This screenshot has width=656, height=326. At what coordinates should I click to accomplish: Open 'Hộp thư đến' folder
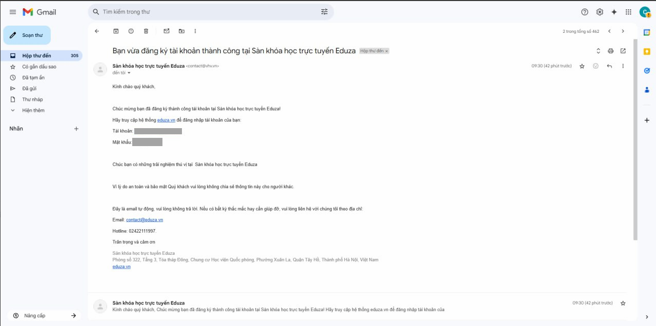41,56
